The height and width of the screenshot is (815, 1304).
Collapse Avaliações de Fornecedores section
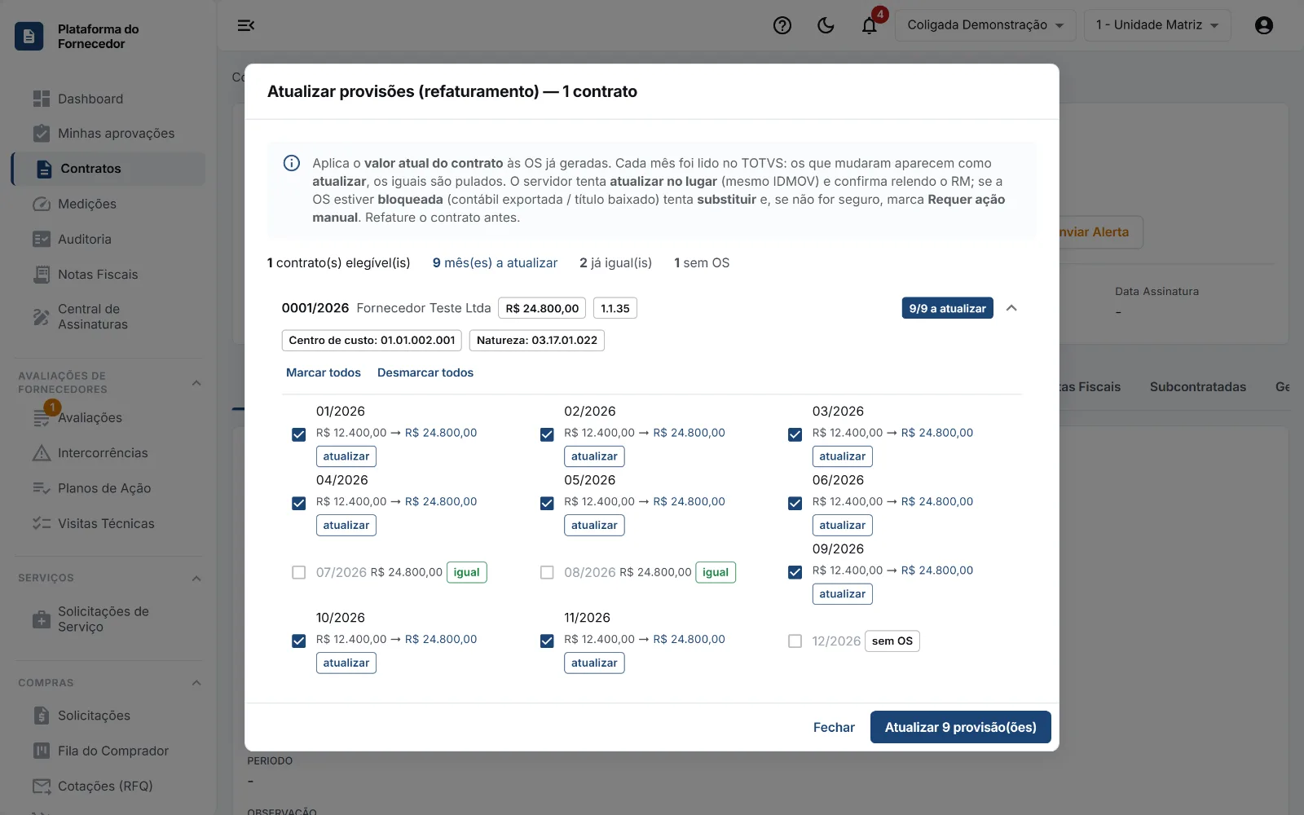pyautogui.click(x=196, y=383)
